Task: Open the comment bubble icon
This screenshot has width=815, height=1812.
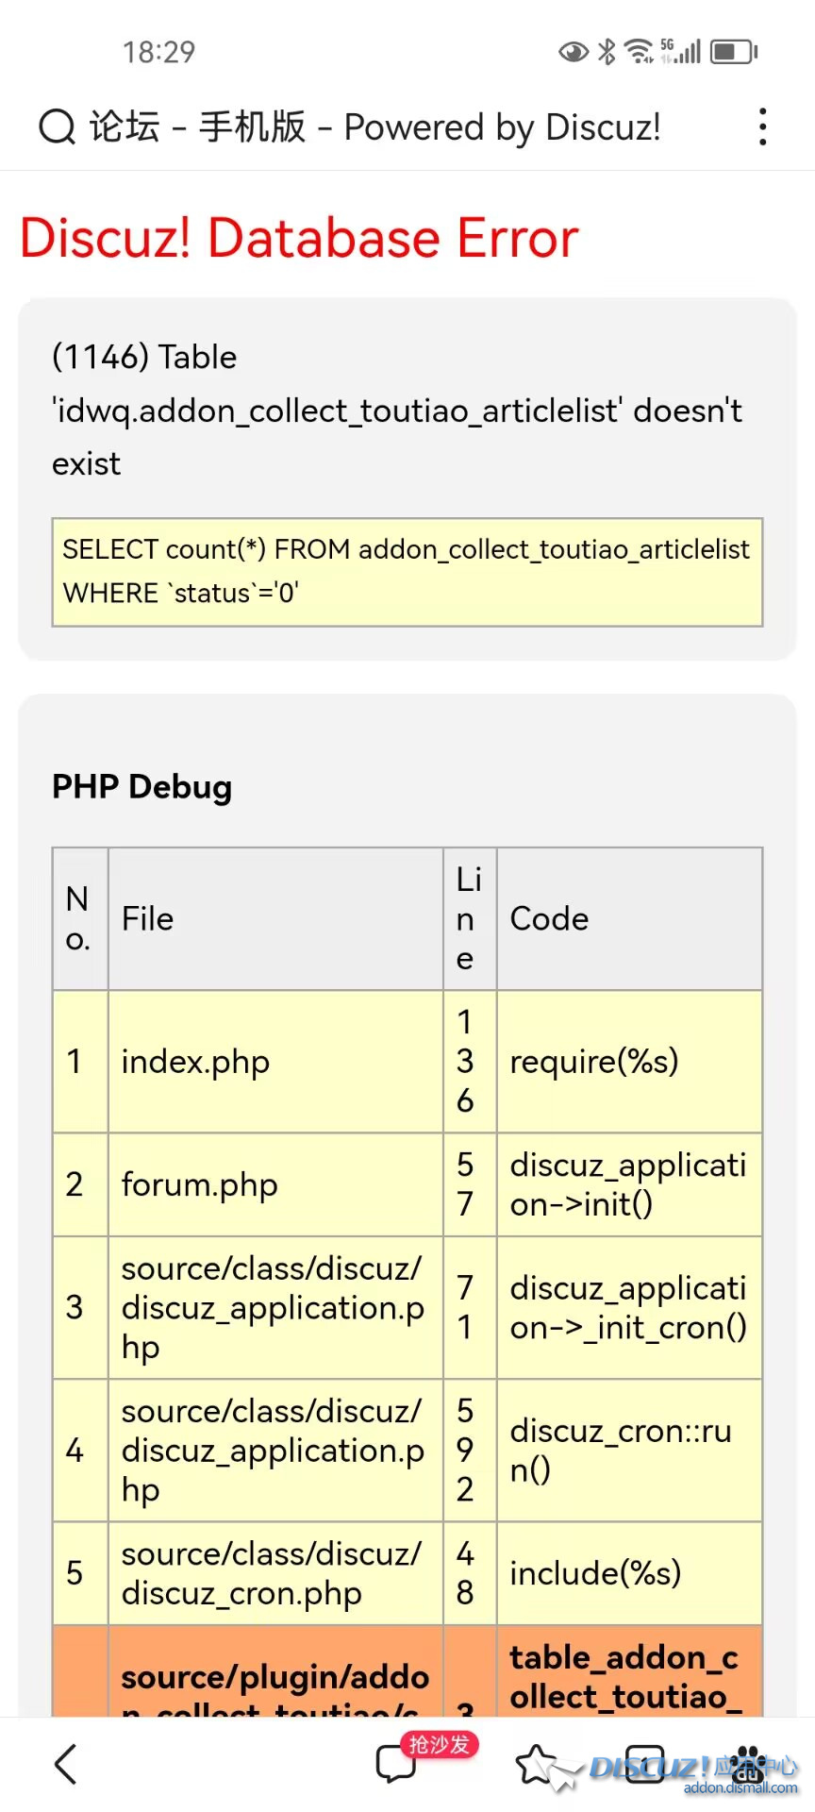Action: coord(395,1763)
